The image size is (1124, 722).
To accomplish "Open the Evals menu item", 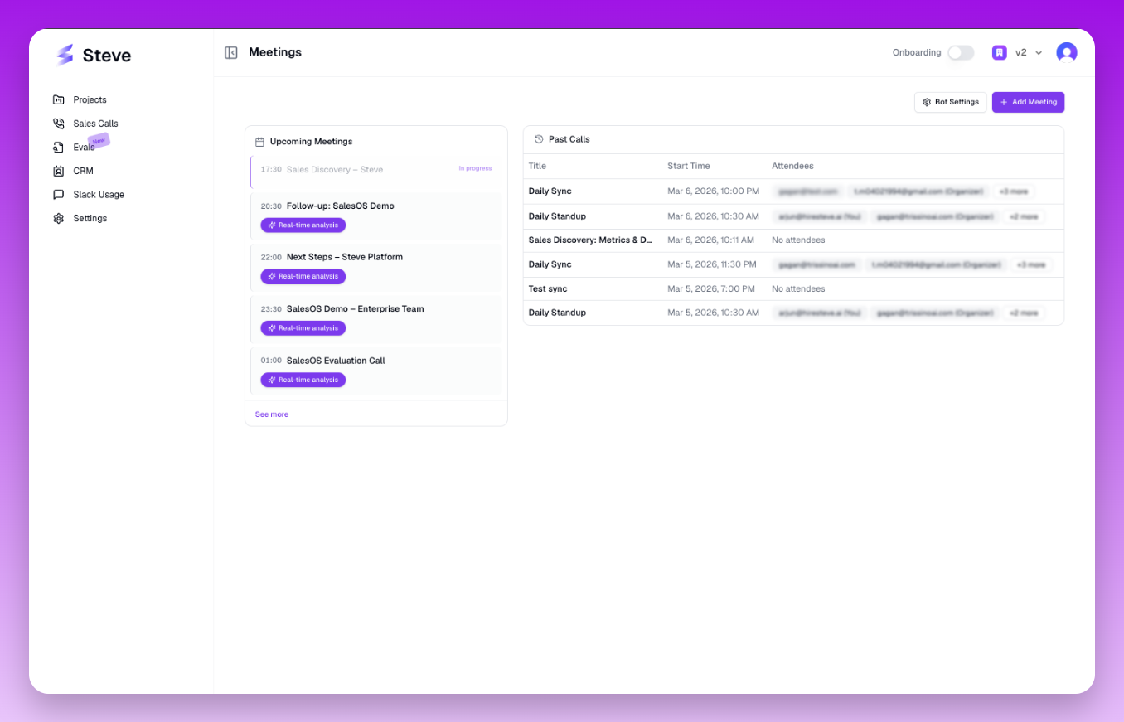I will [x=84, y=148].
